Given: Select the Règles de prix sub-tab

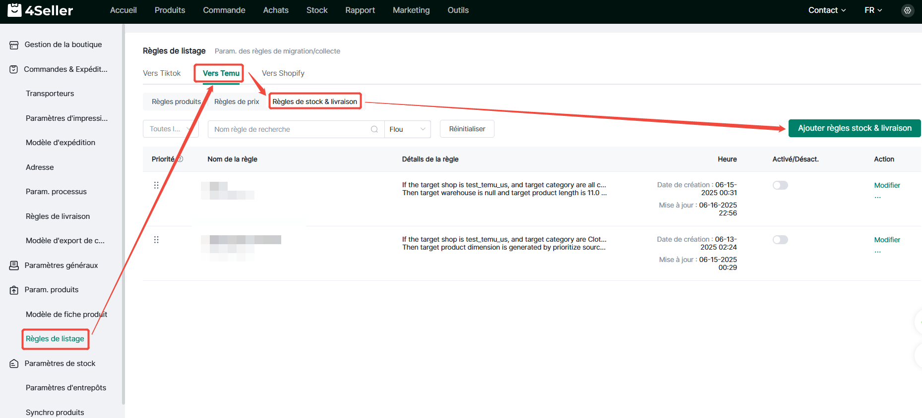Looking at the screenshot, I should point(237,102).
